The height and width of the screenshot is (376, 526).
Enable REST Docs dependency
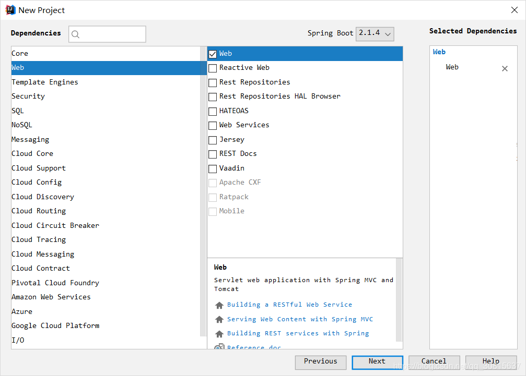click(213, 154)
